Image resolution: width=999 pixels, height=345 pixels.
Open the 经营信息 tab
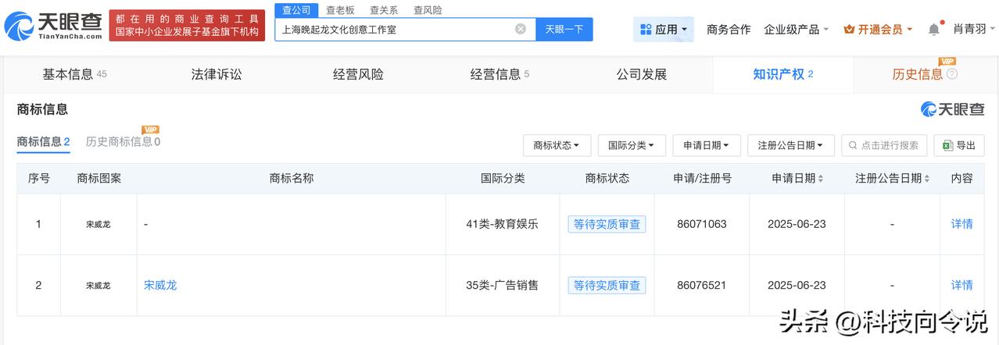[x=499, y=74]
